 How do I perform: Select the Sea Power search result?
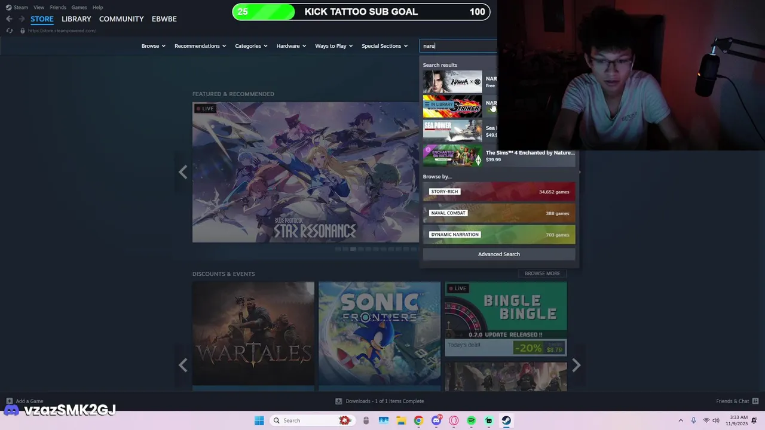pyautogui.click(x=460, y=131)
